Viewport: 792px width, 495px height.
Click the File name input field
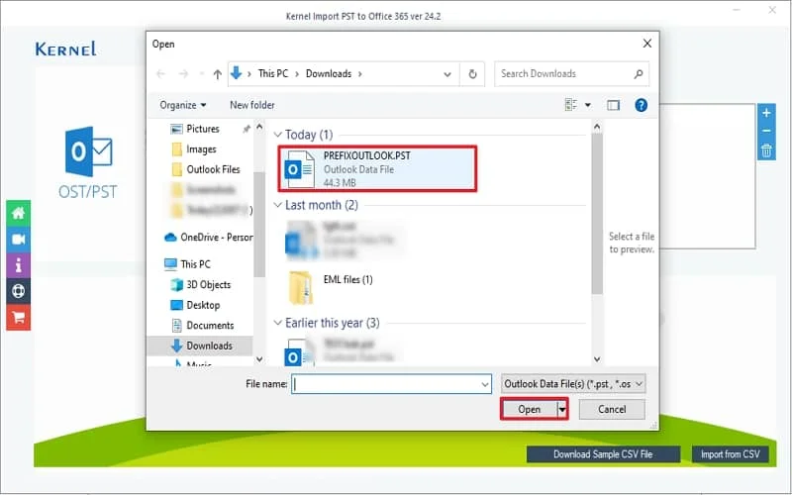tap(391, 384)
